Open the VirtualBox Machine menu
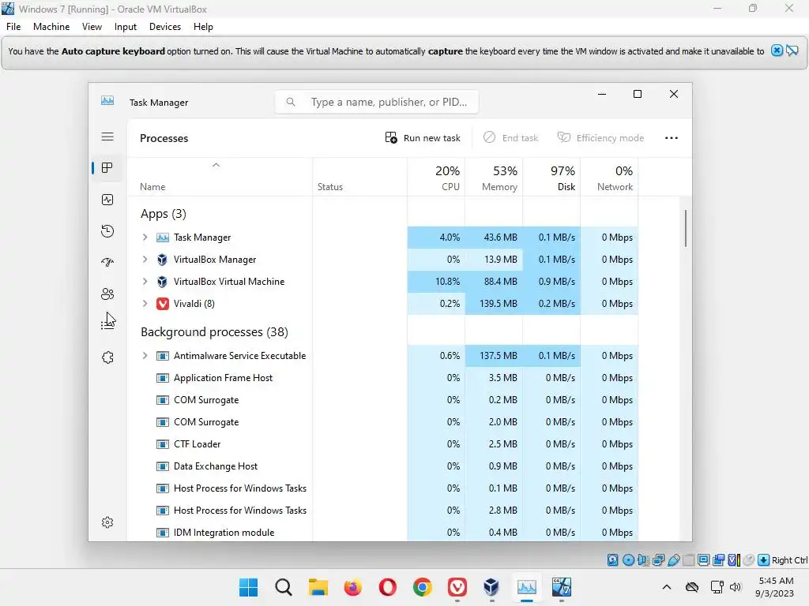 point(51,27)
